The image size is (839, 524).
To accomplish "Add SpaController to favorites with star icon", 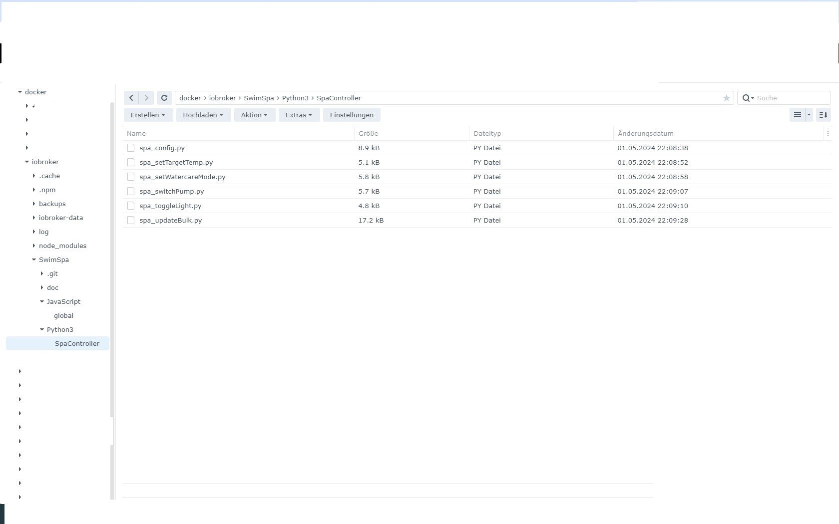I will pyautogui.click(x=727, y=98).
